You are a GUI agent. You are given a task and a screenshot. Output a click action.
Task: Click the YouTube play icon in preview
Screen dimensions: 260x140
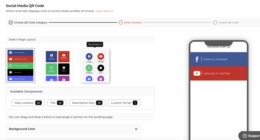197,73
